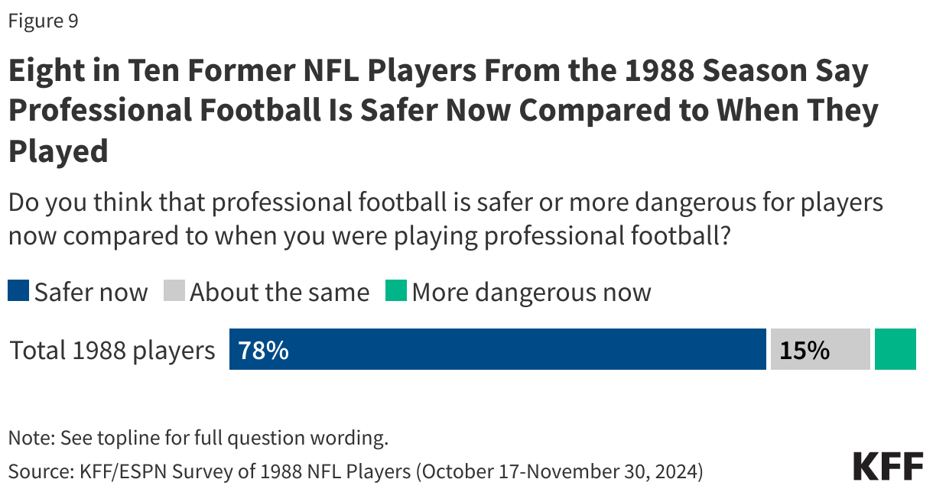
Task: Click the headline beginning "Eight in Ten"
Action: [438, 71]
